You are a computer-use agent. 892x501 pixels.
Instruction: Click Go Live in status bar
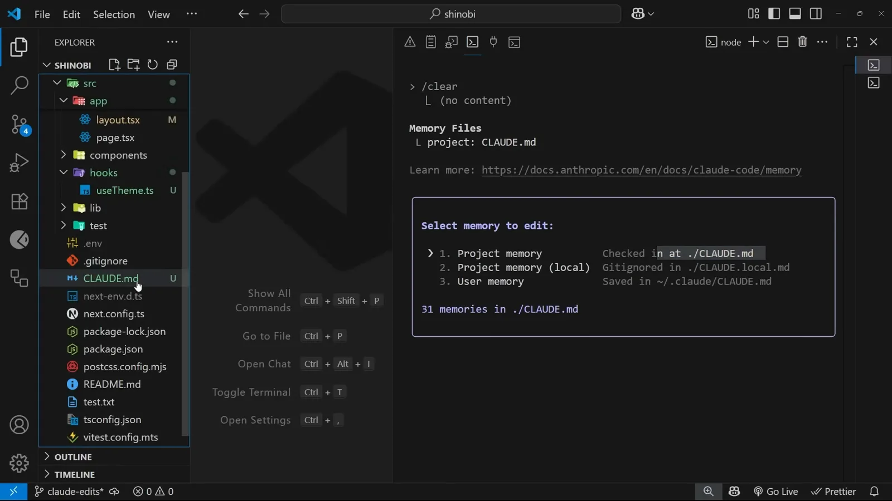(x=776, y=492)
